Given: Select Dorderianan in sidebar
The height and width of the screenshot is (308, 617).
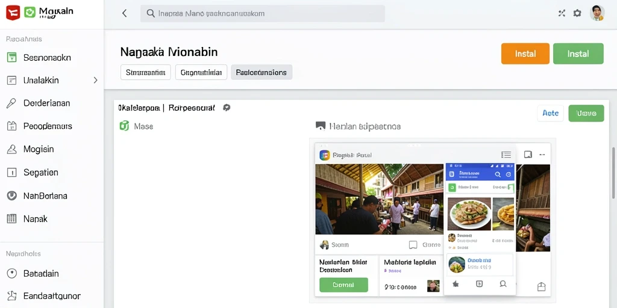Looking at the screenshot, I should [47, 103].
